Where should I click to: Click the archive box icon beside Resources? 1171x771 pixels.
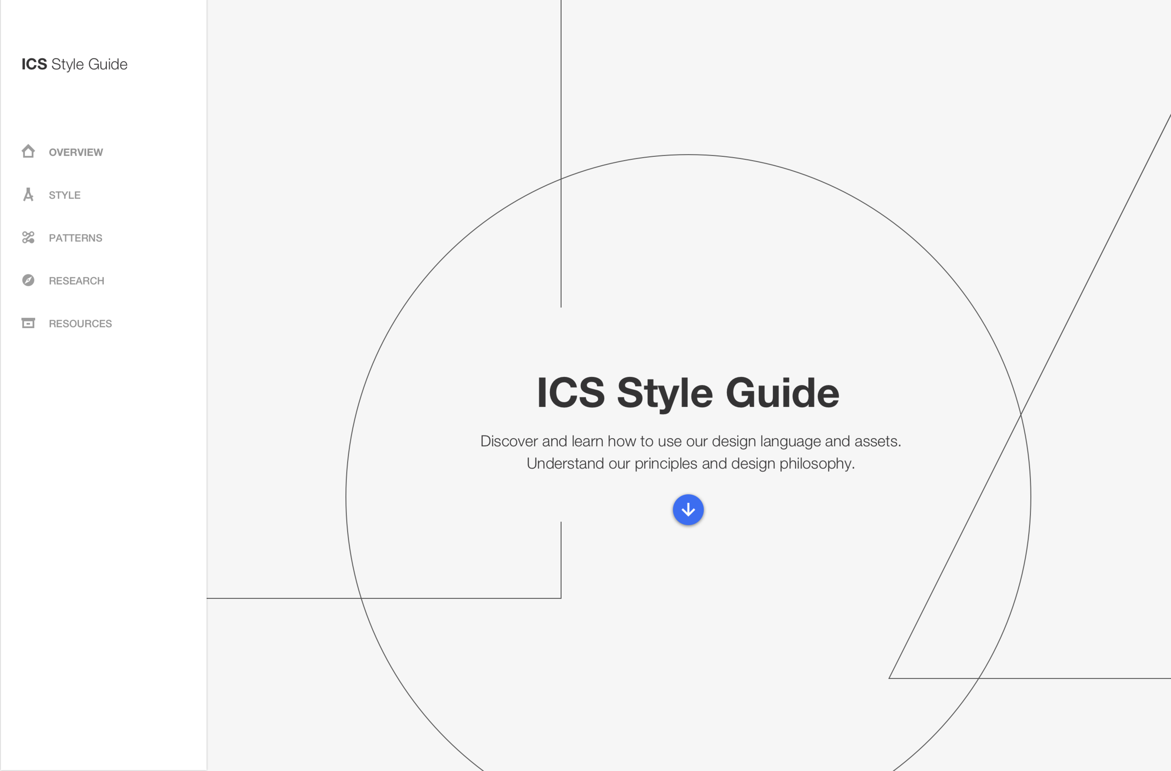[28, 323]
